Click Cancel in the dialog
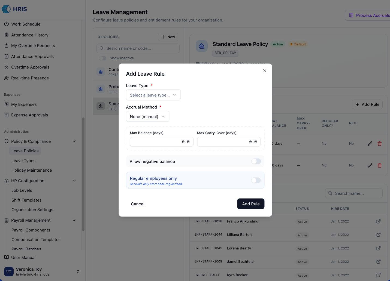The height and width of the screenshot is (281, 390). click(x=137, y=204)
